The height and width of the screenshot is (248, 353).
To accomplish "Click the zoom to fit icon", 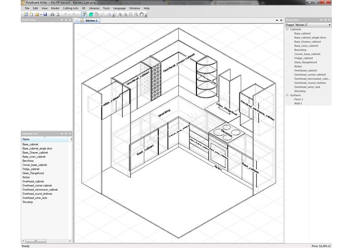I will tap(131, 14).
